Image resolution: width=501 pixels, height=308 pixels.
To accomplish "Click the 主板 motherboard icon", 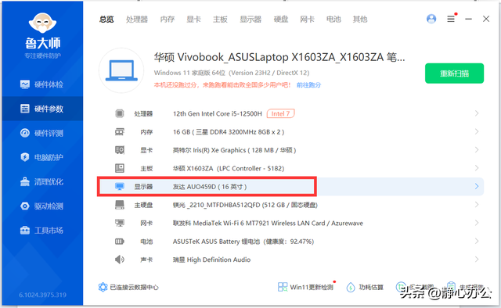I will 120,168.
